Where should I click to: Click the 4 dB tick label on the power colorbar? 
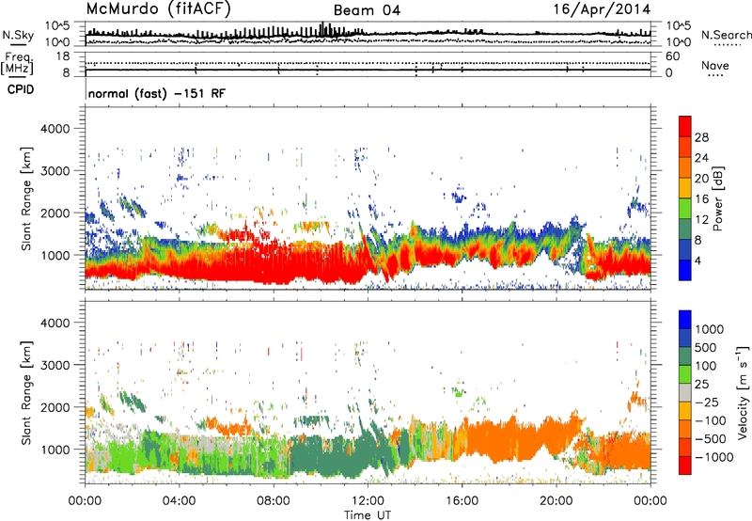pyautogui.click(x=697, y=260)
